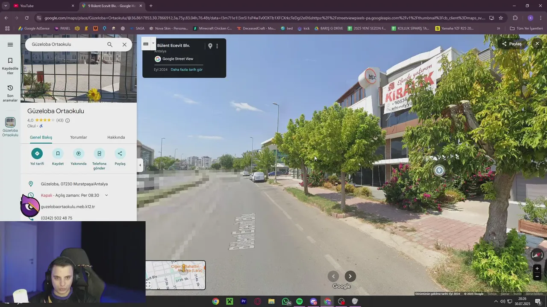
Task: Click the compass control
Action: [537, 255]
